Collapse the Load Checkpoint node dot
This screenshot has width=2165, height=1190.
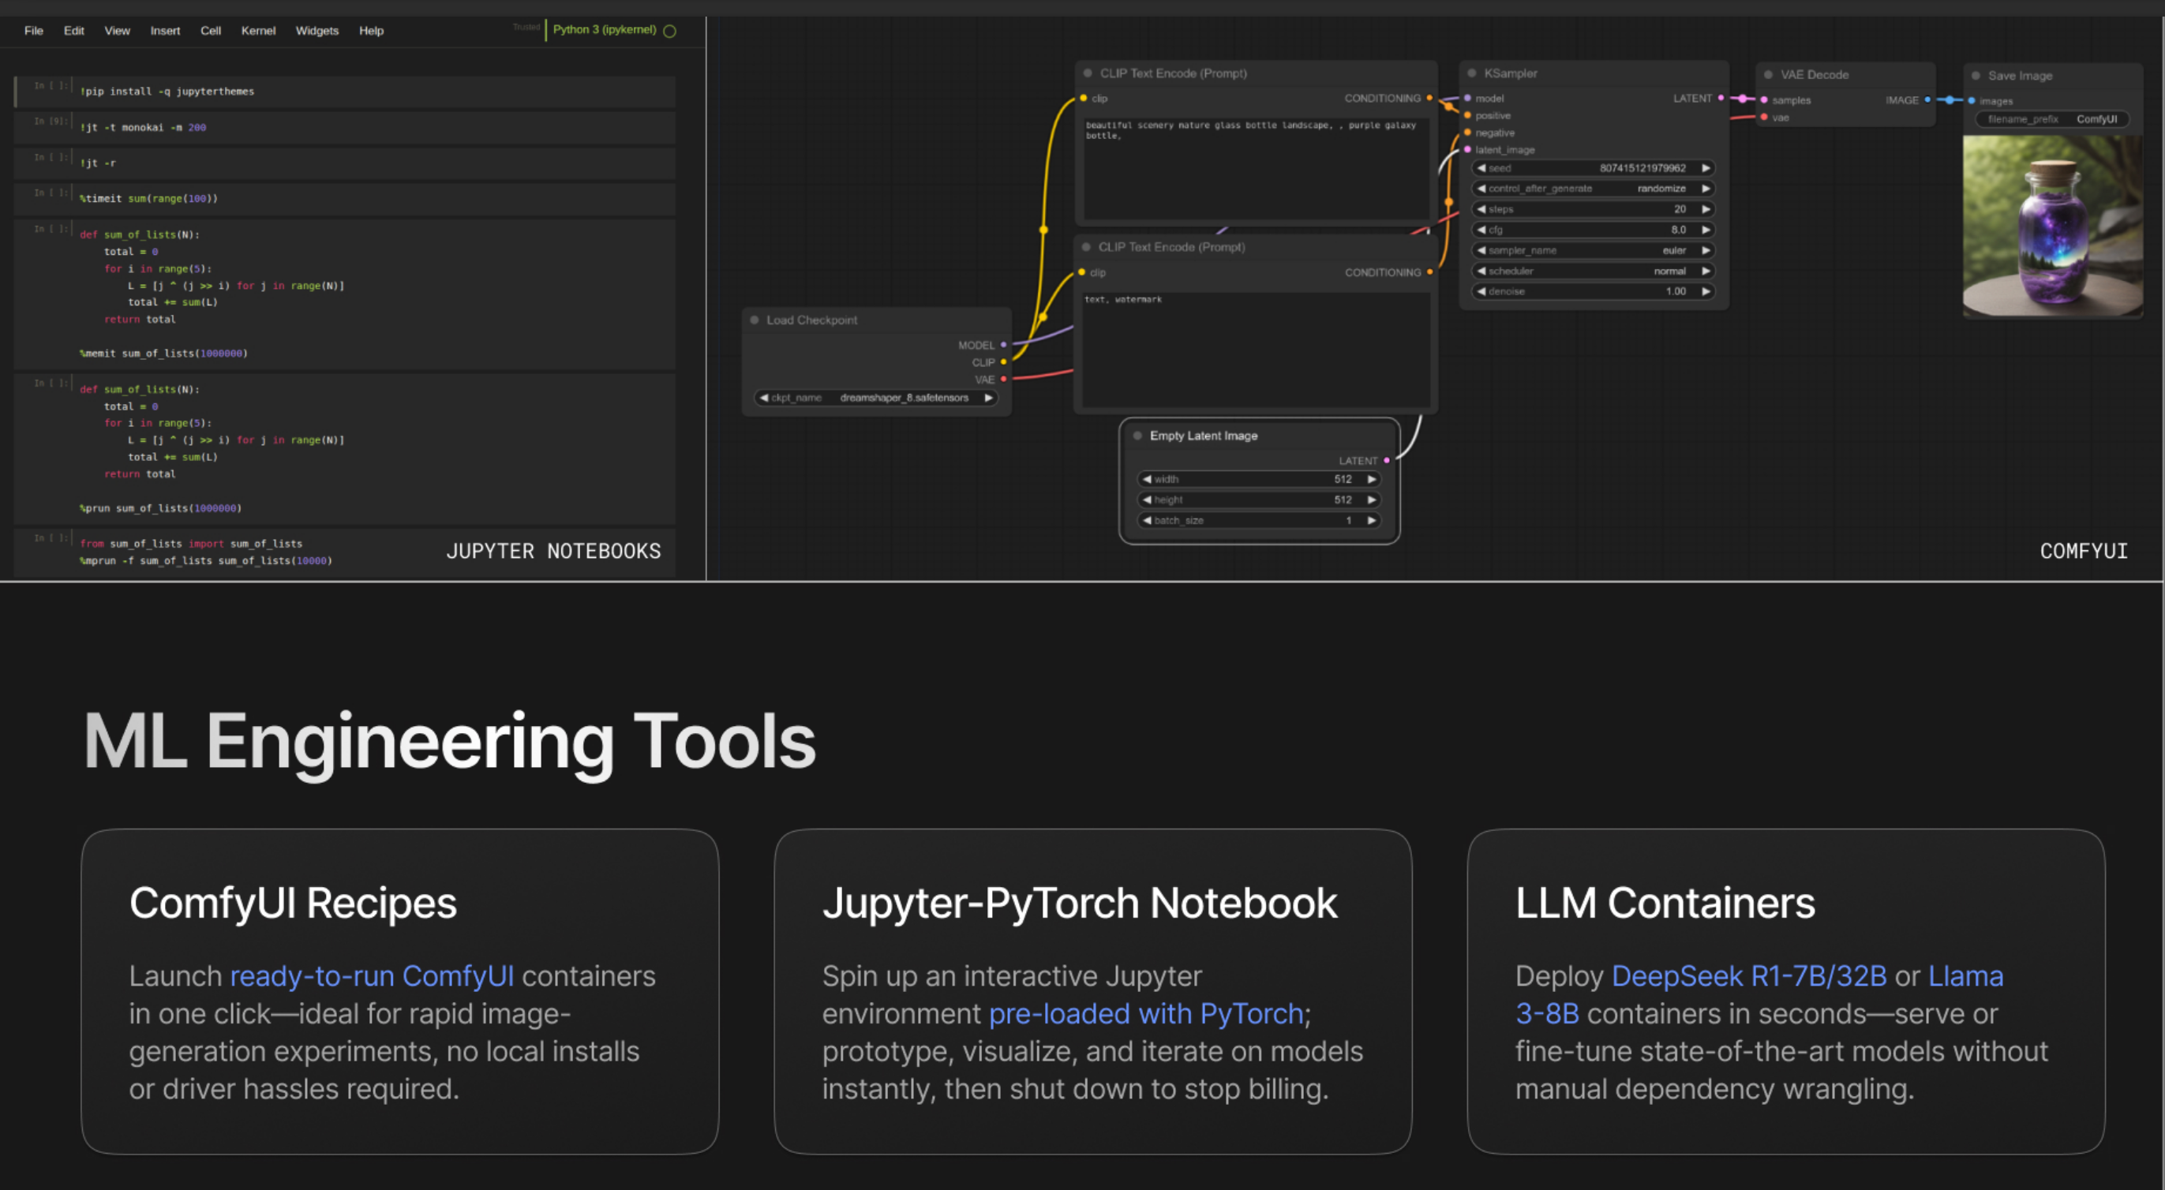(755, 320)
